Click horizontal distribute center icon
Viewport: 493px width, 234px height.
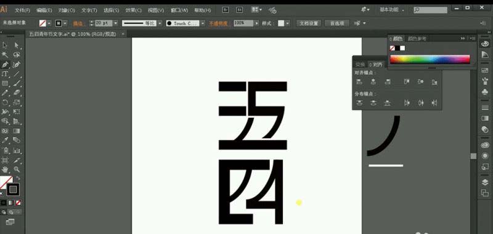coord(421,103)
